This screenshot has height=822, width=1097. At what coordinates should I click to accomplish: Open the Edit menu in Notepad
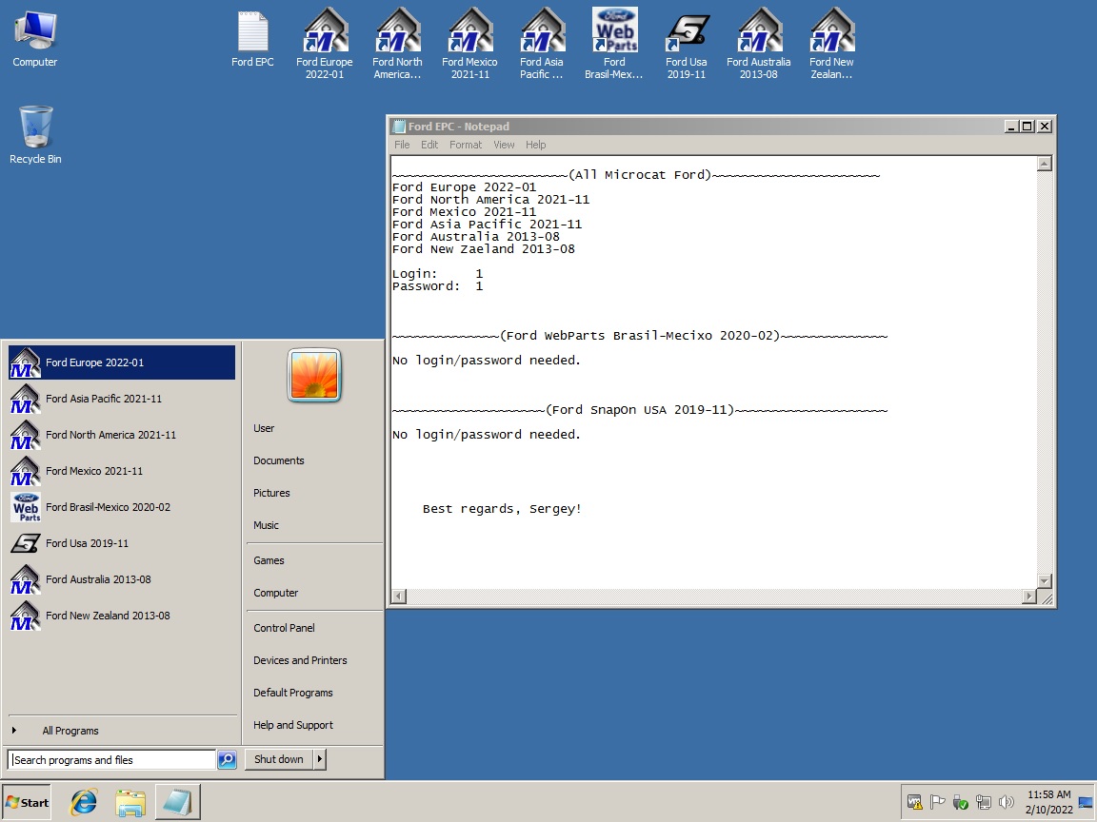(x=429, y=145)
